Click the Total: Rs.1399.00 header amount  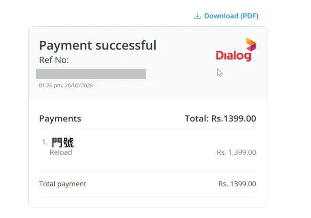click(220, 119)
